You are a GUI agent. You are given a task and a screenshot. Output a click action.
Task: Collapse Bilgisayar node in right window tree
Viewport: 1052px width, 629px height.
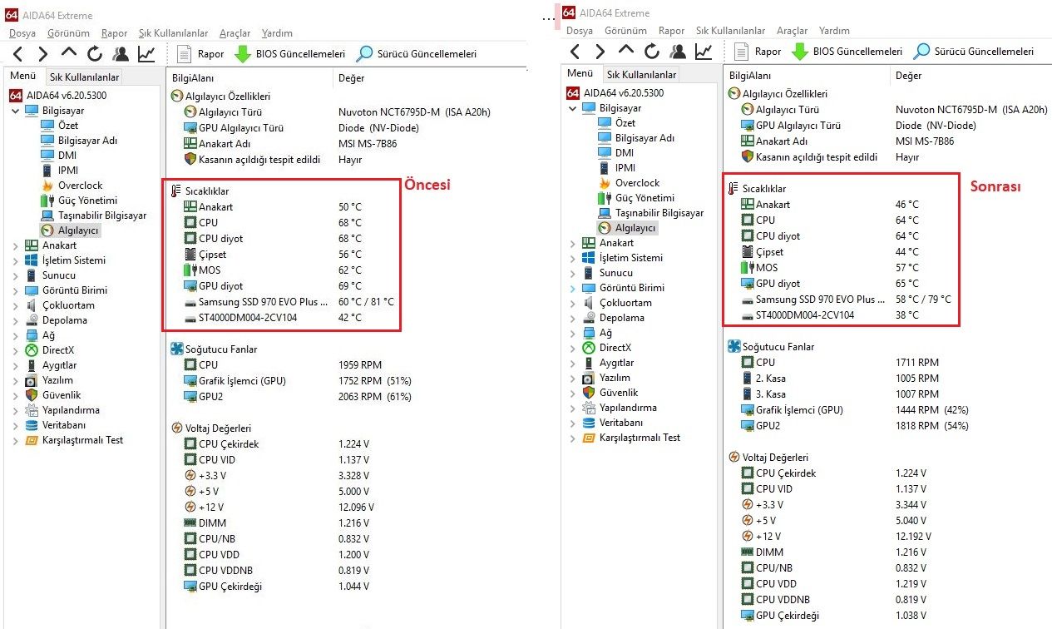(573, 108)
